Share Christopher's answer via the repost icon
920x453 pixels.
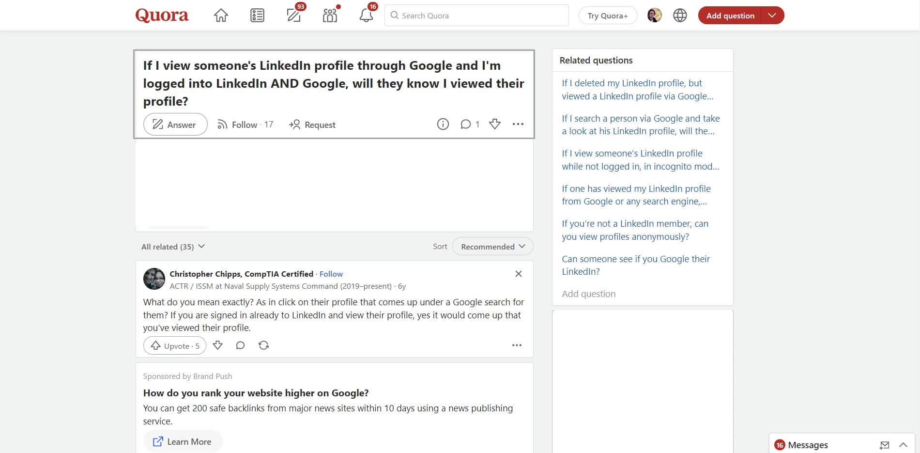[x=263, y=345]
